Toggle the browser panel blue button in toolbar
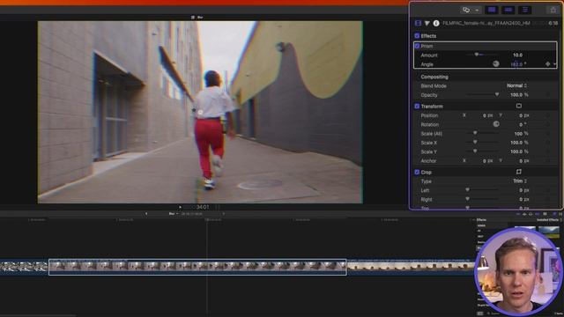The height and width of the screenshot is (317, 564). (x=492, y=10)
